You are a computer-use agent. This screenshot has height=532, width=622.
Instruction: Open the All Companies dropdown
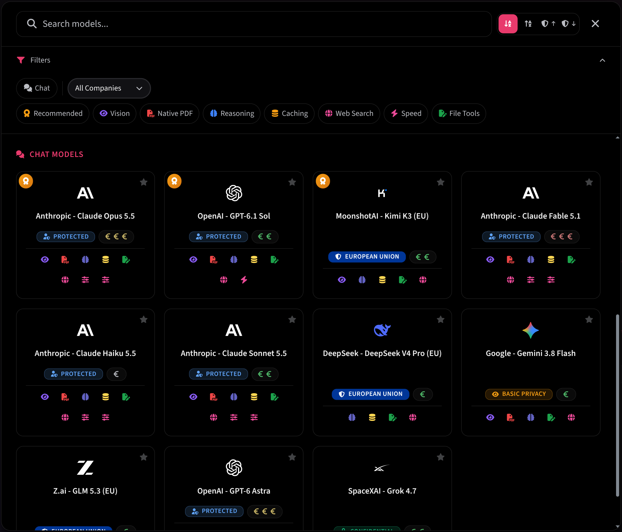pyautogui.click(x=109, y=88)
